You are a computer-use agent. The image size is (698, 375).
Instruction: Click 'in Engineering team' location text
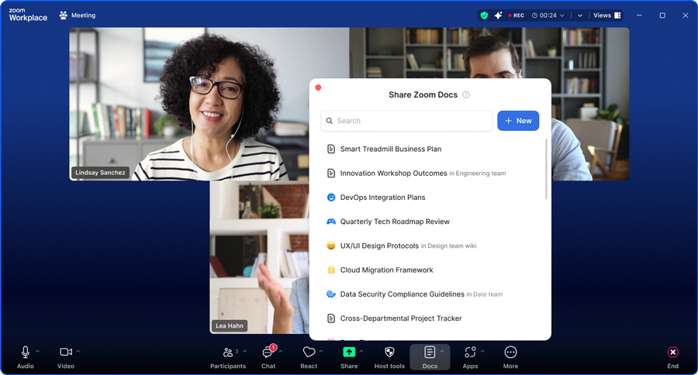click(478, 174)
